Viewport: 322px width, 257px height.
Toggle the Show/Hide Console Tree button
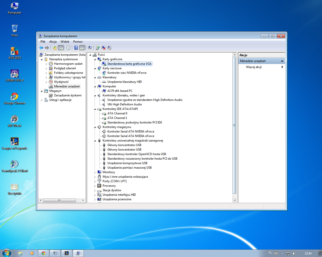[x=61, y=48]
